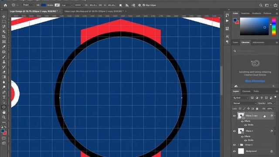Switch to the Paths tab
This screenshot has height=157, width=279.
pyautogui.click(x=256, y=91)
